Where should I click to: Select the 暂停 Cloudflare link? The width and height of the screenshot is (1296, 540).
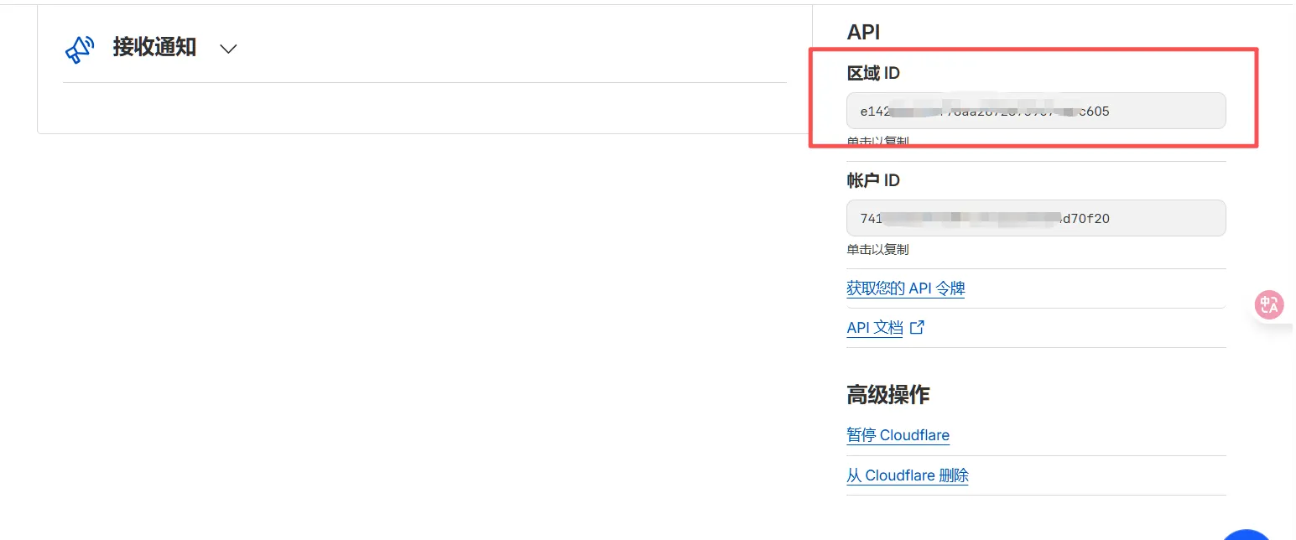click(898, 436)
